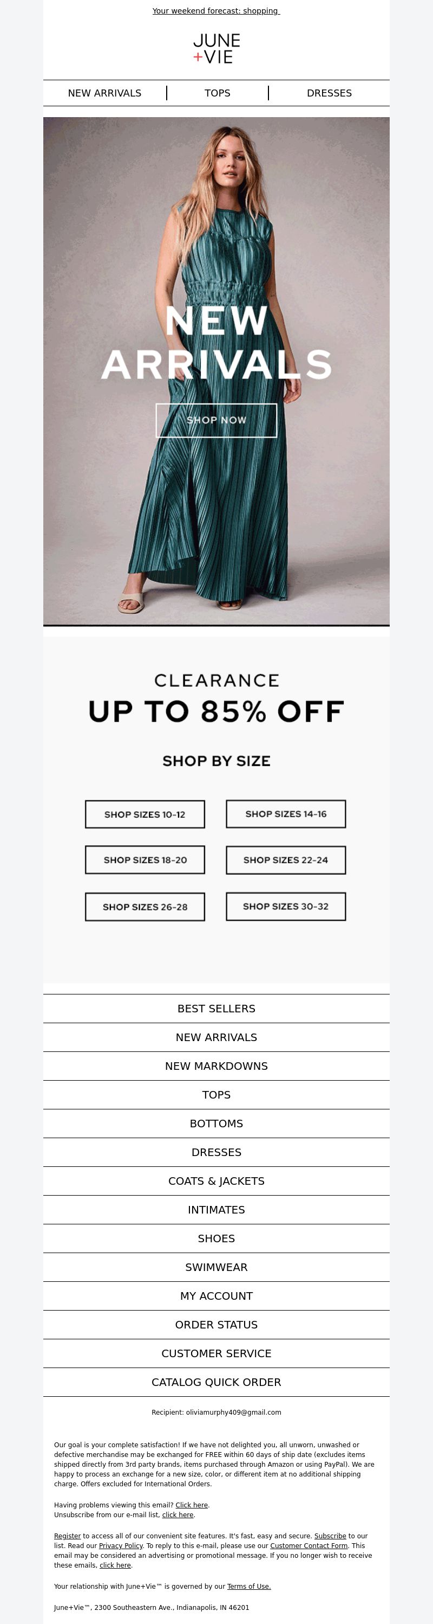Open the Privacy Policy link
Image resolution: width=433 pixels, height=1624 pixels.
click(x=121, y=1545)
